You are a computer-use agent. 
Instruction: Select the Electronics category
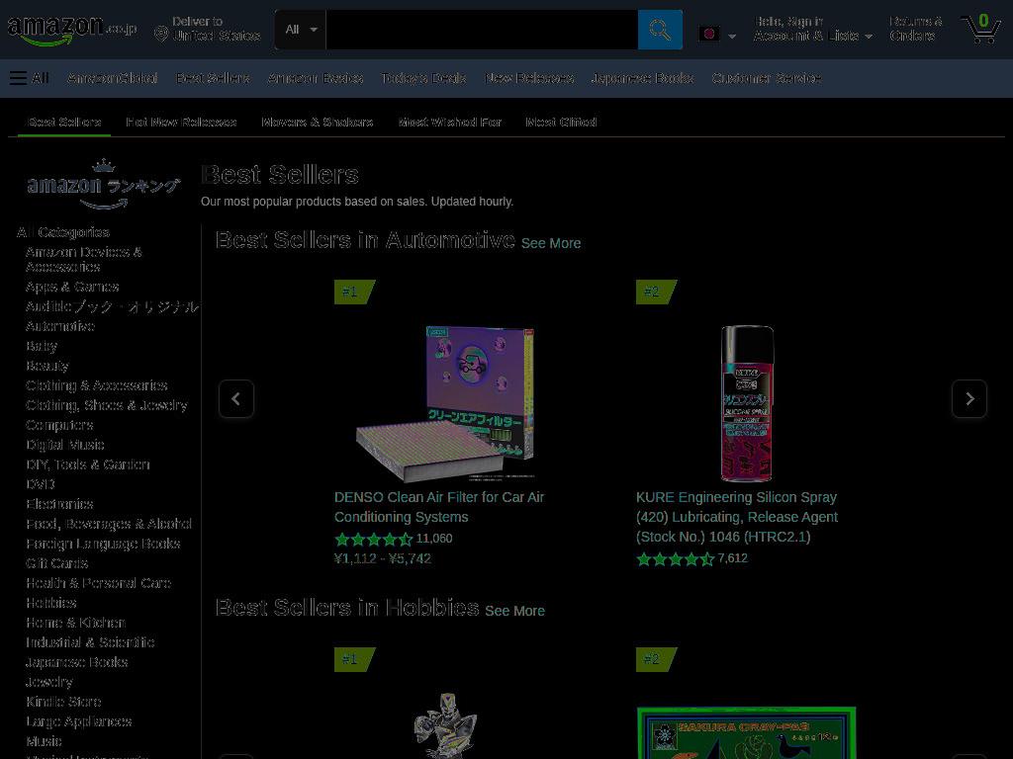coord(59,504)
